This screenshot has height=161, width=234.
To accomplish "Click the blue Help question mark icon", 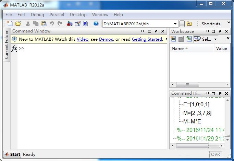I will point(96,24).
